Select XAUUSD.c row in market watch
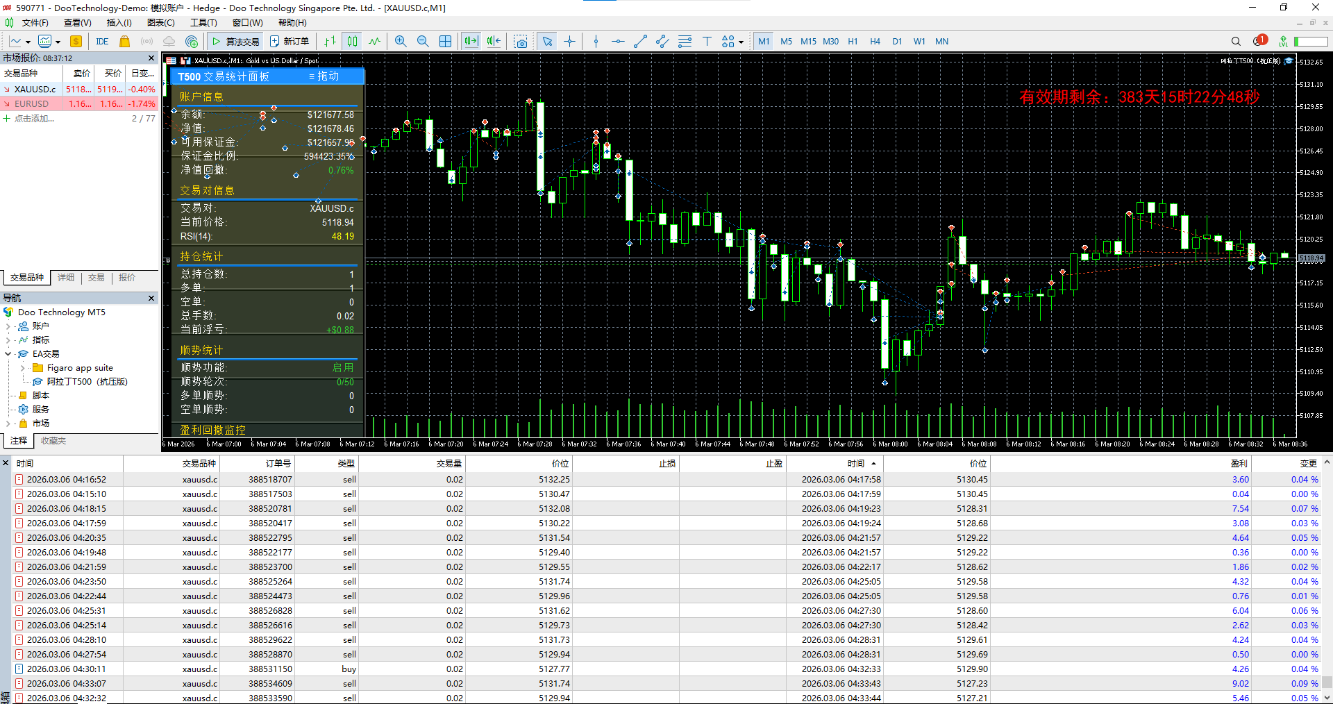 coord(35,89)
